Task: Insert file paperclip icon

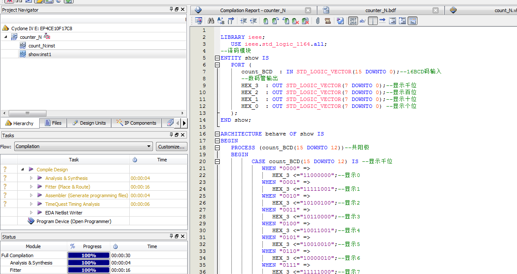Action: coord(318,20)
